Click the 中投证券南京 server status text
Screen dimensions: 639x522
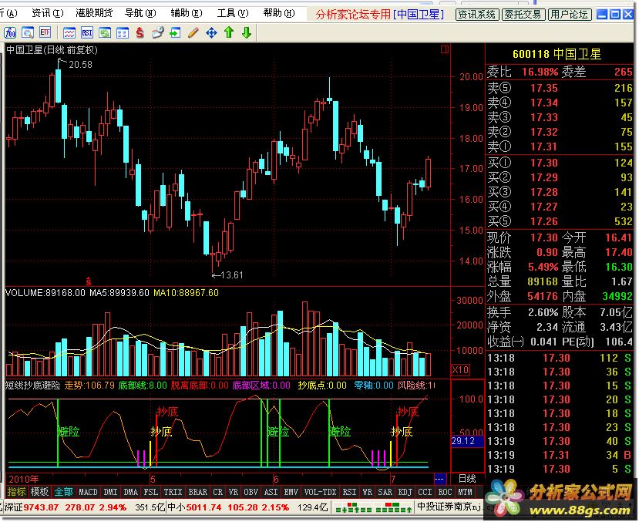pos(449,507)
